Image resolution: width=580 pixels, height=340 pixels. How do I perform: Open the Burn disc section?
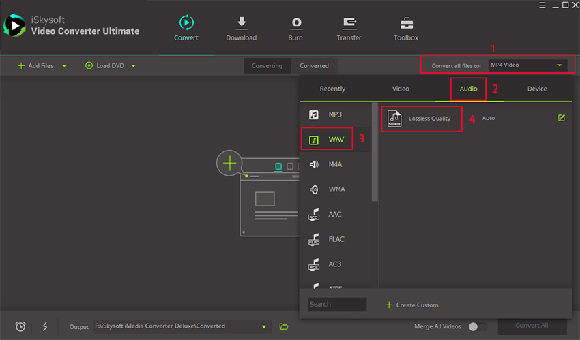[x=296, y=23]
